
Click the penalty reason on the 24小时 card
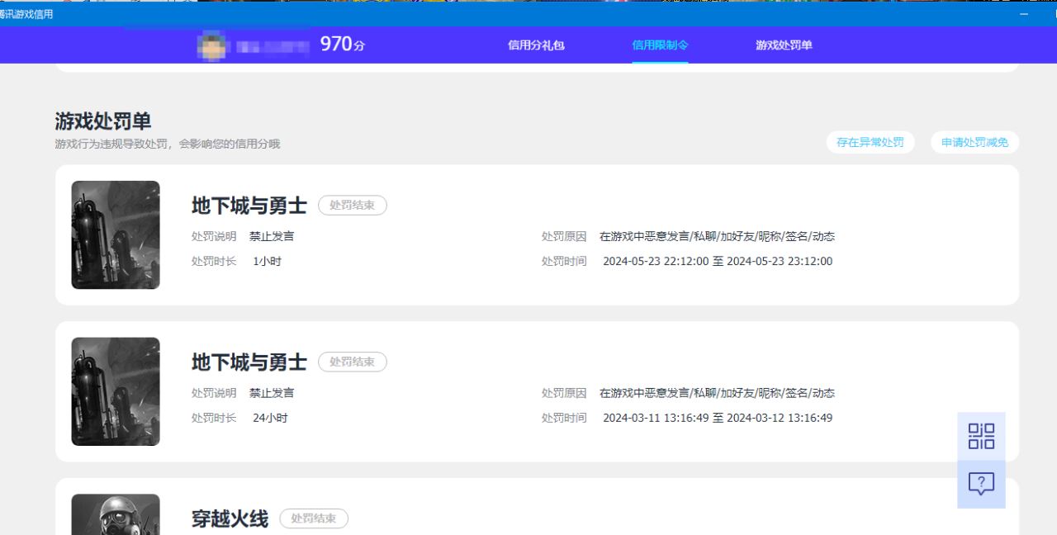tap(717, 393)
